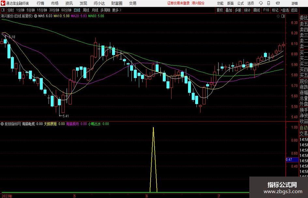Toggle the side panel icon beside the diamond
Screen dimensions: 308x198
[x=283, y=16]
